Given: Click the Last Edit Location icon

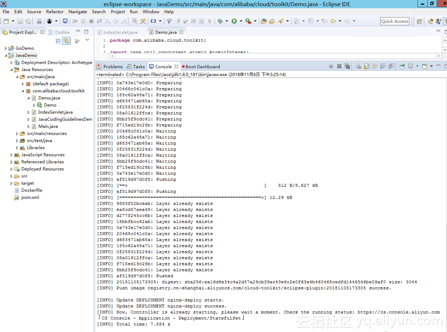Looking at the screenshot, I should 325,21.
